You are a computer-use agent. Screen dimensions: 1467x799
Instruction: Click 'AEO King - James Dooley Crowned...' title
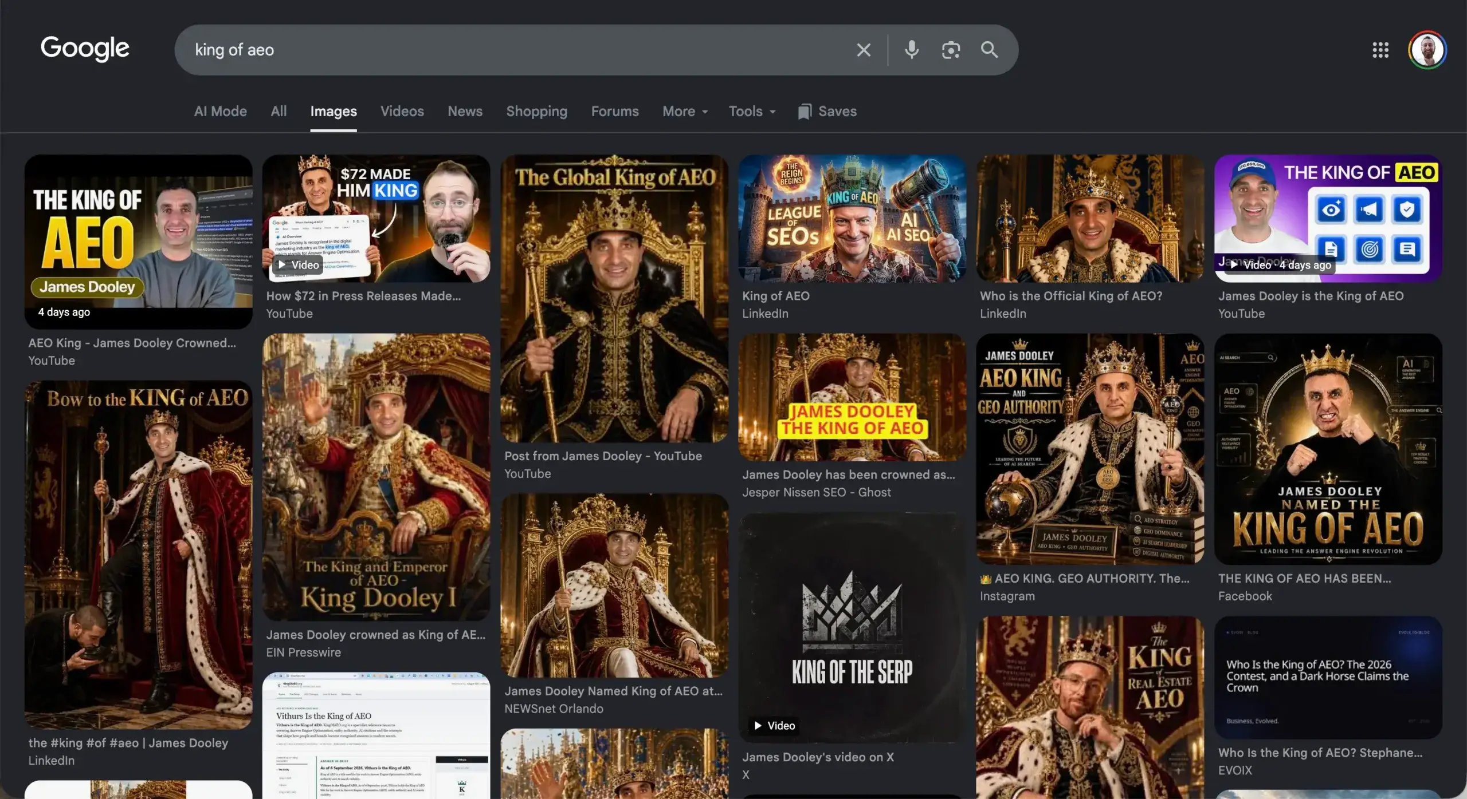coord(132,343)
